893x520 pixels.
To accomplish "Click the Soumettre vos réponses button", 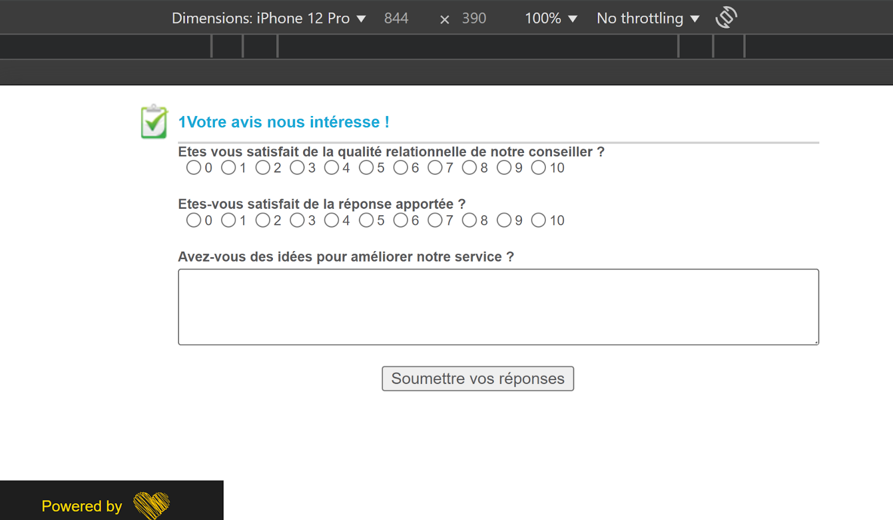I will pyautogui.click(x=478, y=378).
